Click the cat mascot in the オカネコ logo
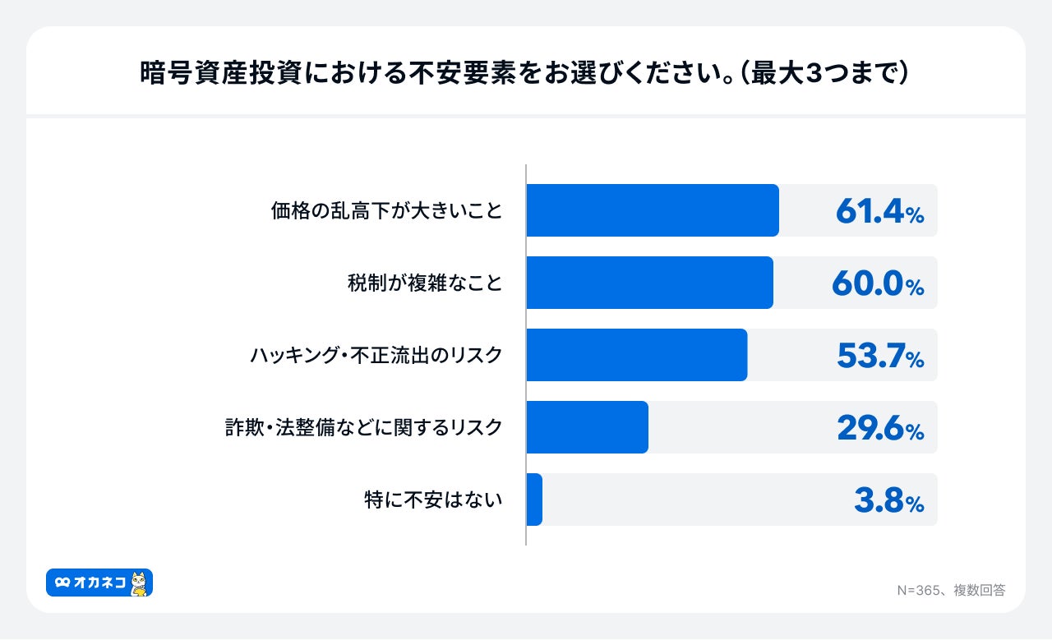Viewport: 1052px width, 640px height. click(139, 582)
